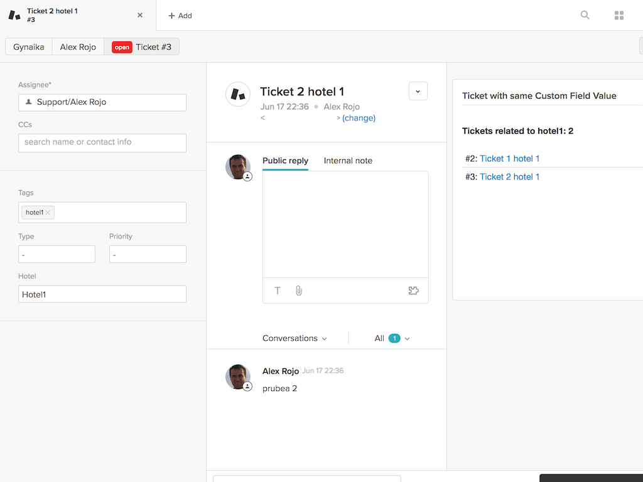Screen dimensions: 643x482
Task: Select the Public reply tab
Action: click(285, 161)
